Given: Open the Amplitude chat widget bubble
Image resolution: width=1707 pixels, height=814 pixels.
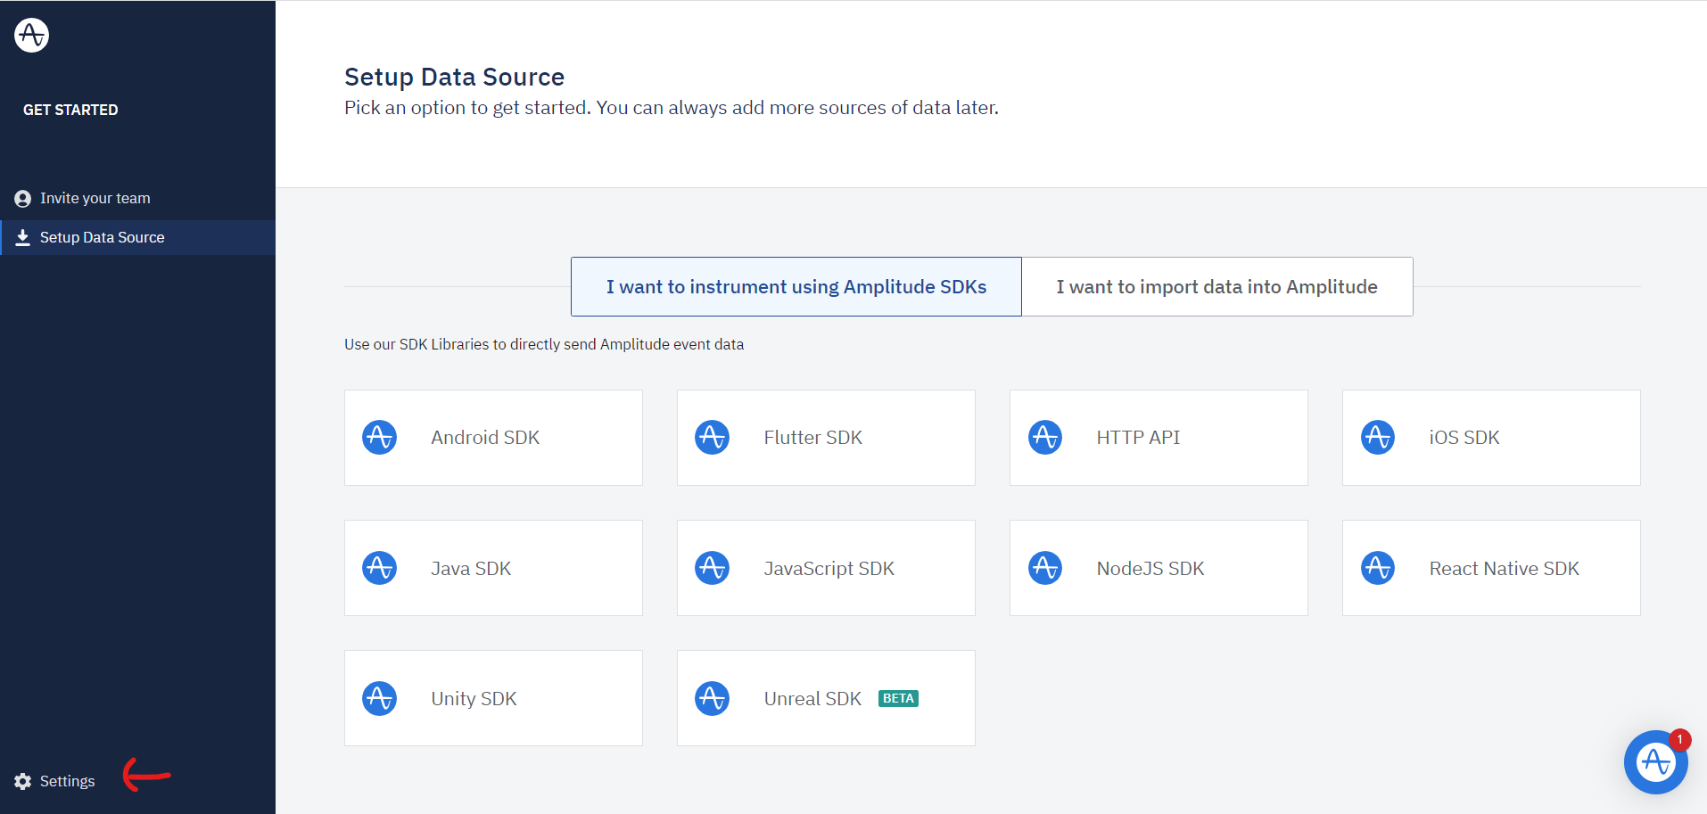Looking at the screenshot, I should 1655,762.
